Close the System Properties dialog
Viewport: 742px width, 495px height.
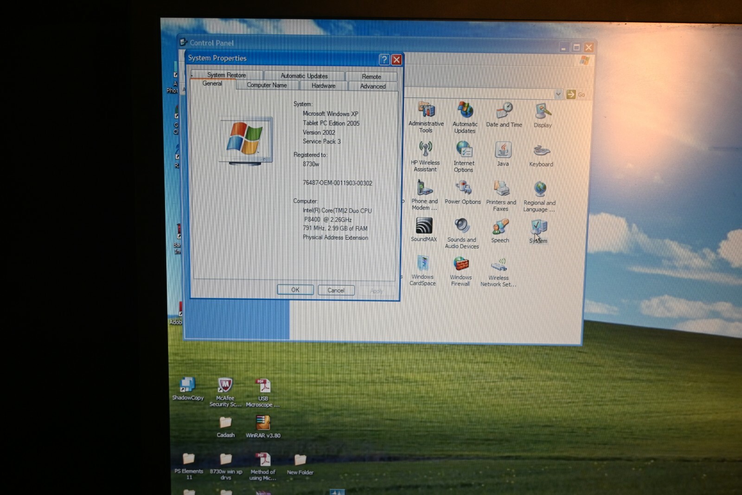tap(397, 60)
